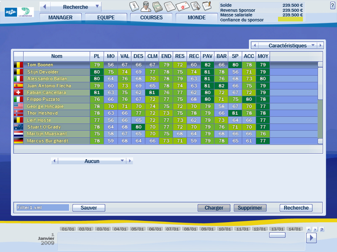Click the rider list vertical scrollbar
The image size is (337, 252).
(320, 84)
